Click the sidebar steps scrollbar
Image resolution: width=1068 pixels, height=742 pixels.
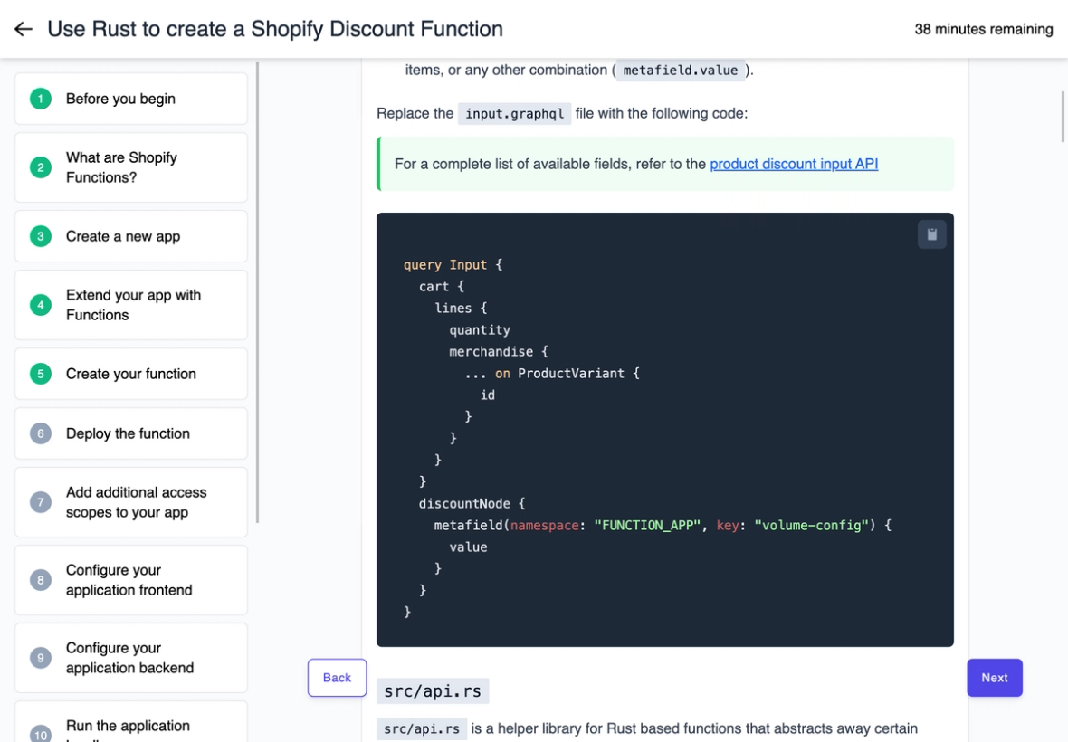[257, 292]
